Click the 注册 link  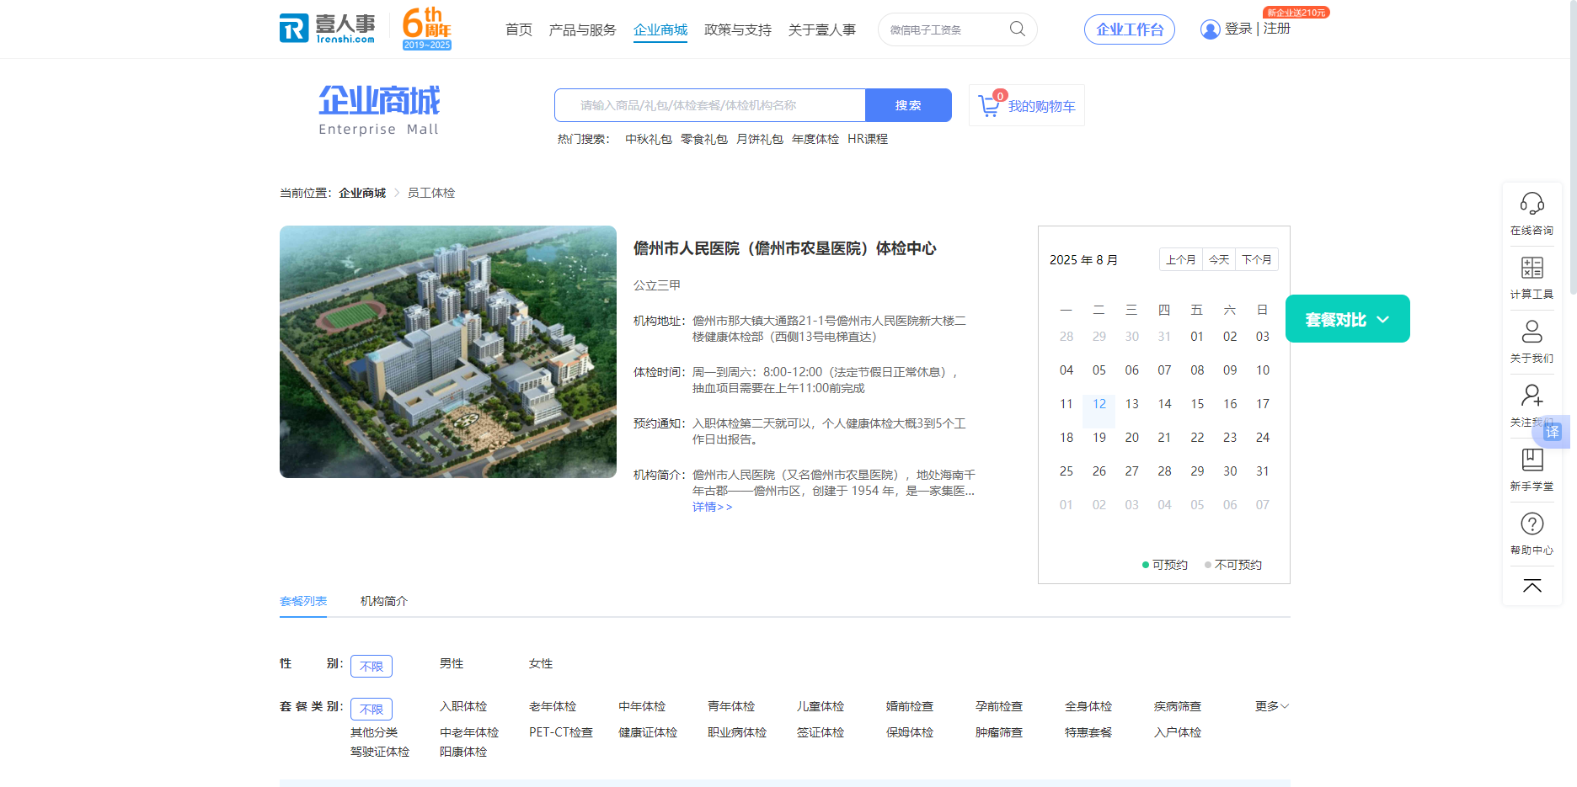(1277, 29)
